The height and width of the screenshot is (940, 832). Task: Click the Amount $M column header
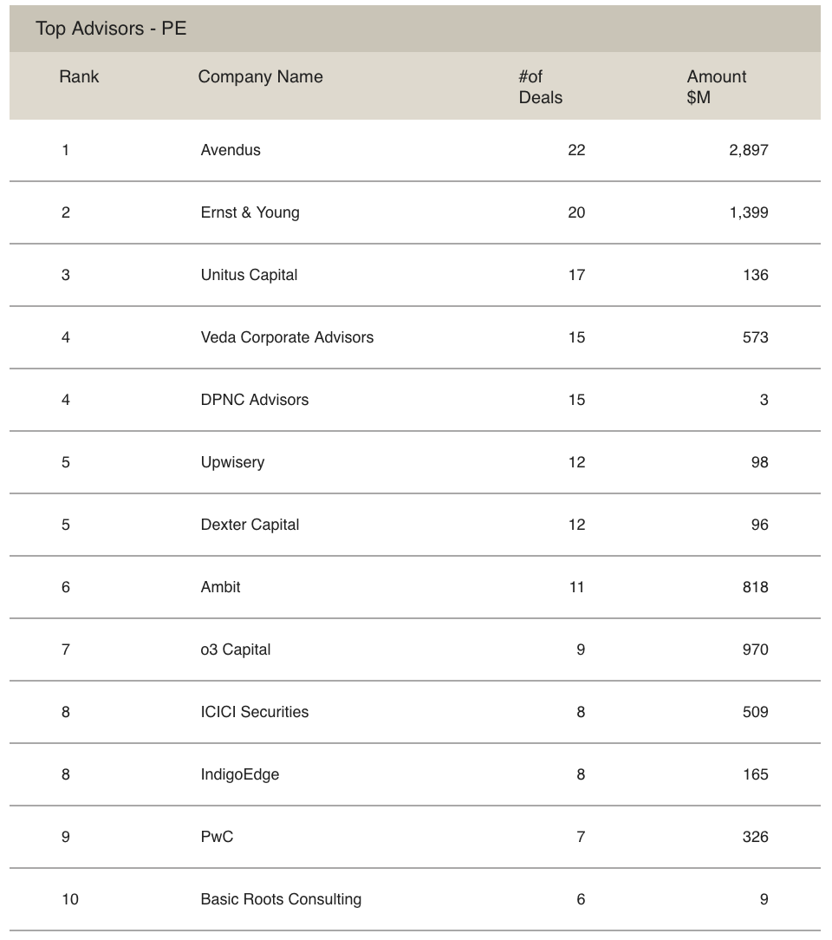click(716, 87)
